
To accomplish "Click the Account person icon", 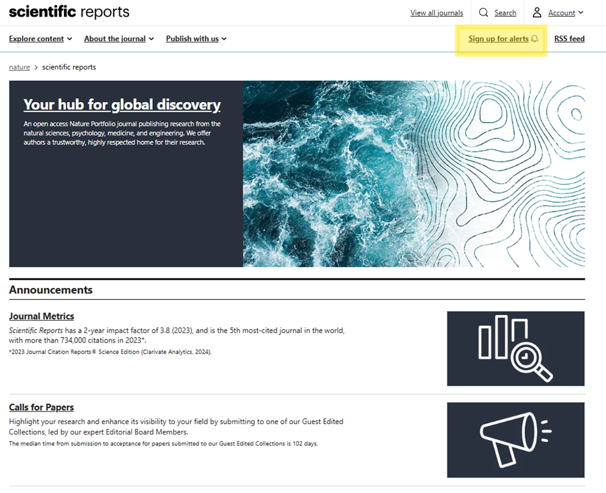I will [x=537, y=13].
